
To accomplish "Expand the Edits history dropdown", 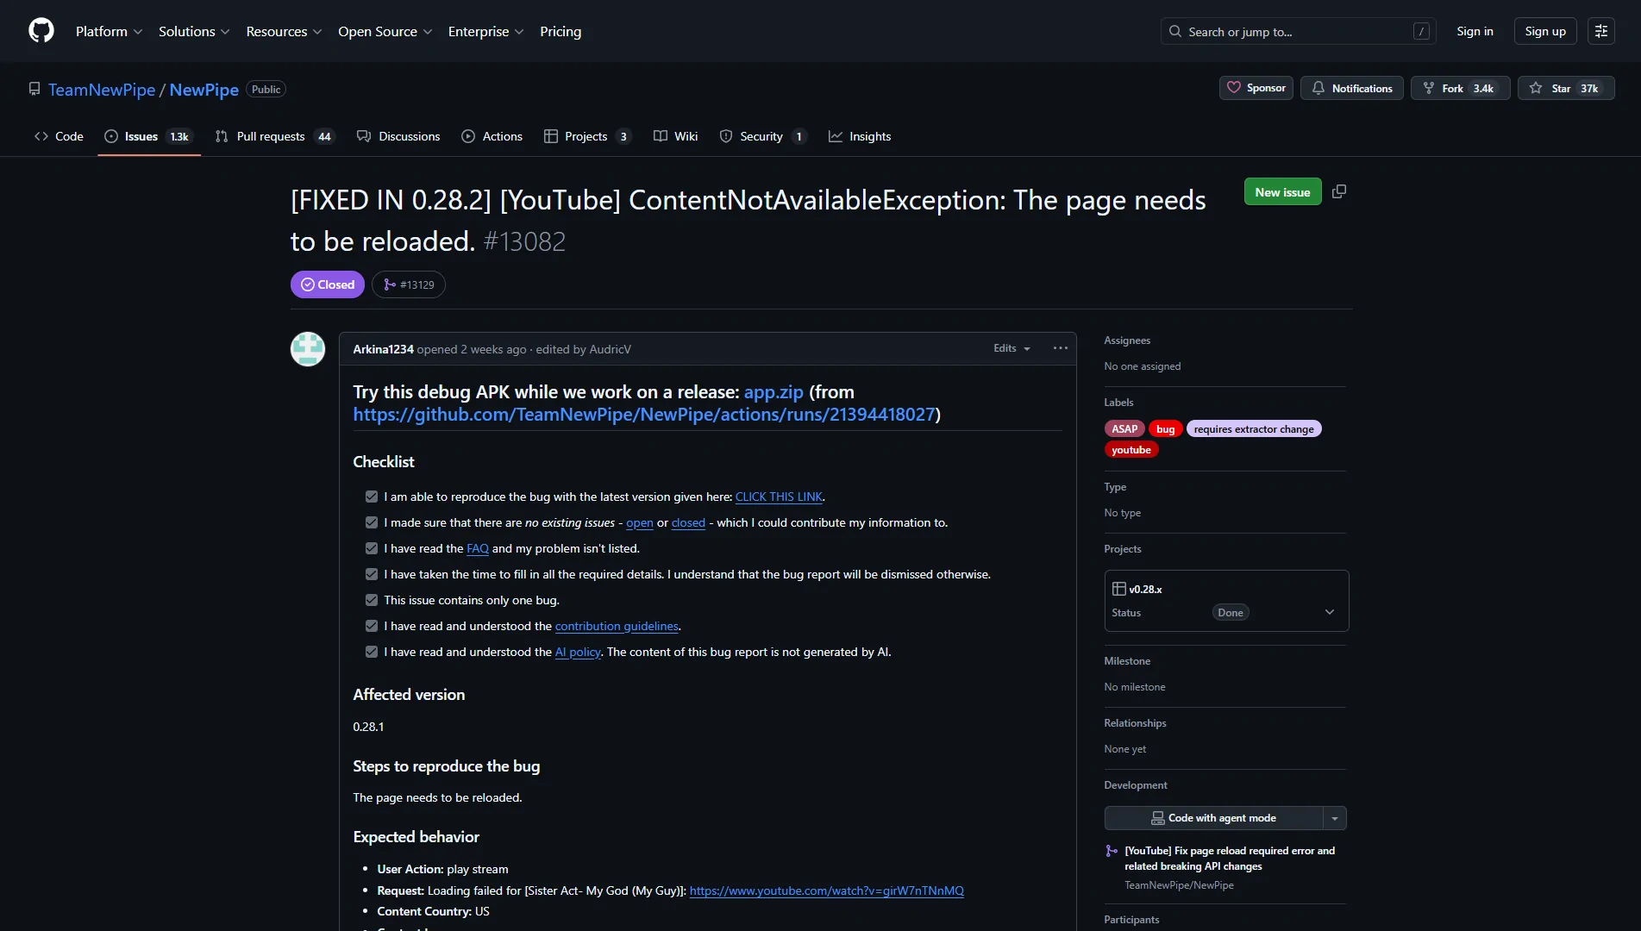I will [x=1012, y=348].
